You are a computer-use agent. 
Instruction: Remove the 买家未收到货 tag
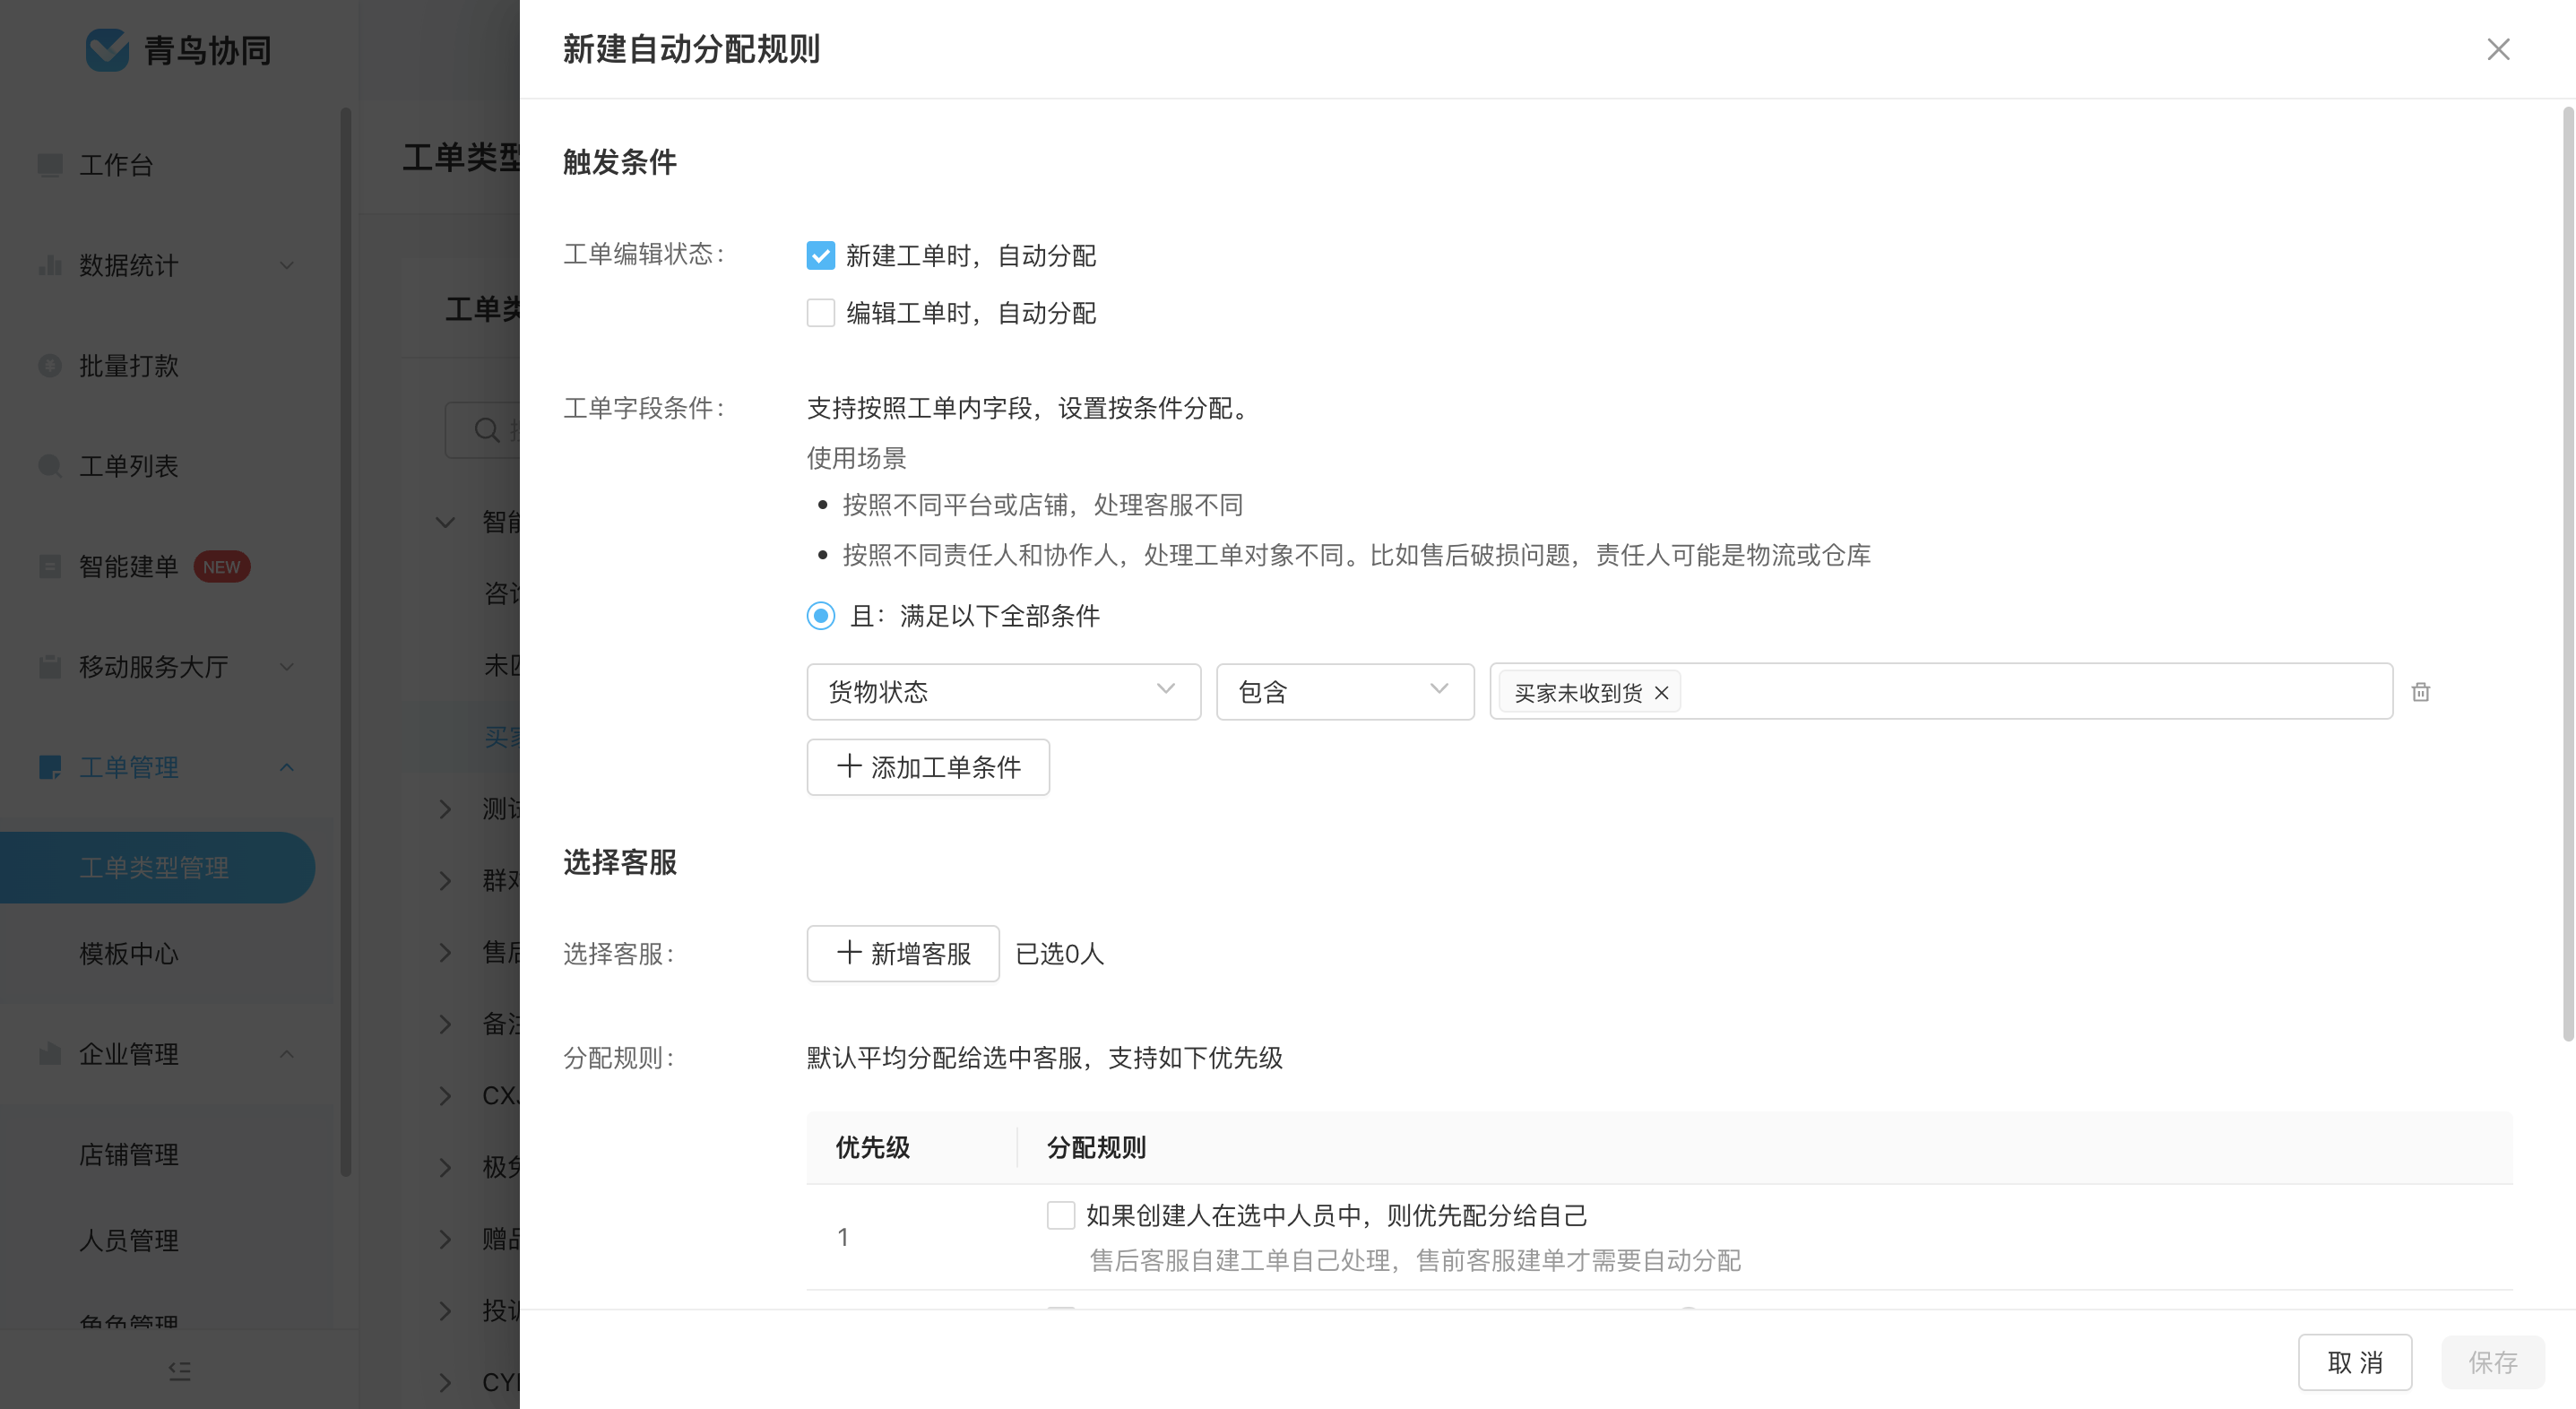point(1661,692)
